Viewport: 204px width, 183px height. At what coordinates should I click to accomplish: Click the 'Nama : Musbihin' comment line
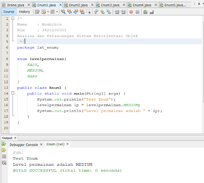(39, 24)
